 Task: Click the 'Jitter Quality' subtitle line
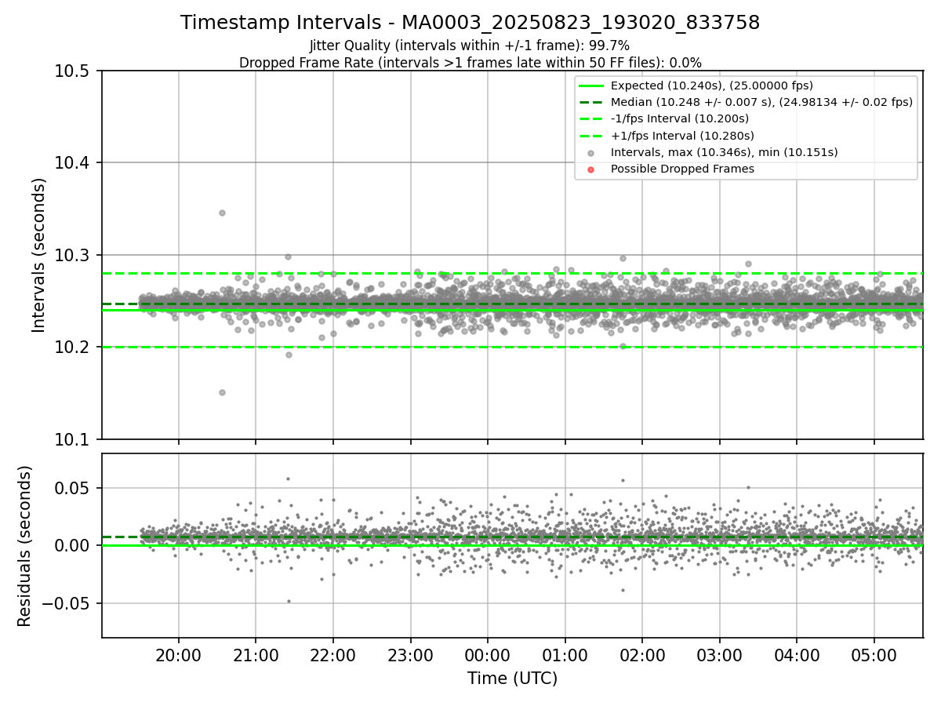click(x=470, y=46)
